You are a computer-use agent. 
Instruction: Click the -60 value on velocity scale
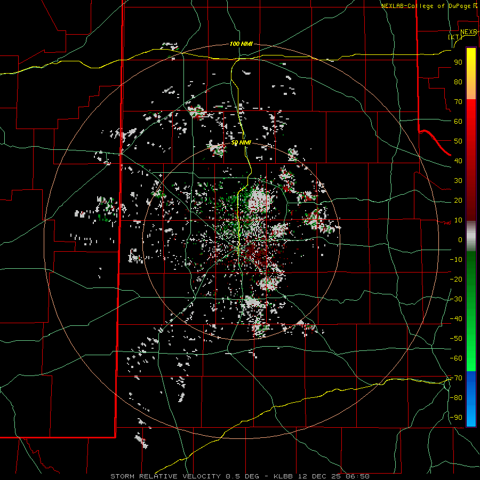[456, 358]
